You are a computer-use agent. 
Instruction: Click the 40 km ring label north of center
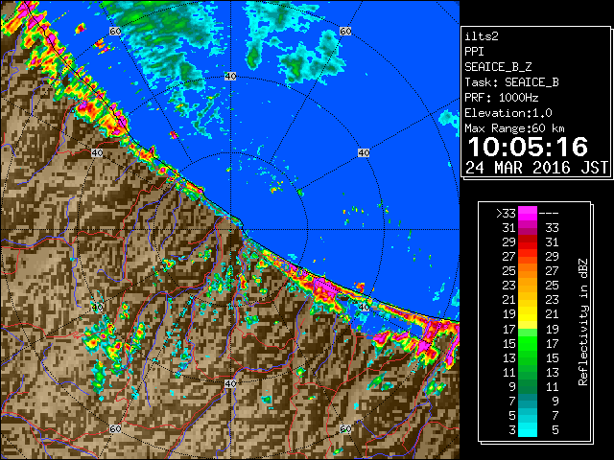230,77
